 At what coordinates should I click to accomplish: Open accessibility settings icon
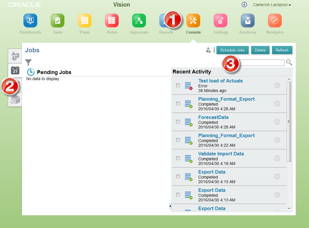(244, 5)
